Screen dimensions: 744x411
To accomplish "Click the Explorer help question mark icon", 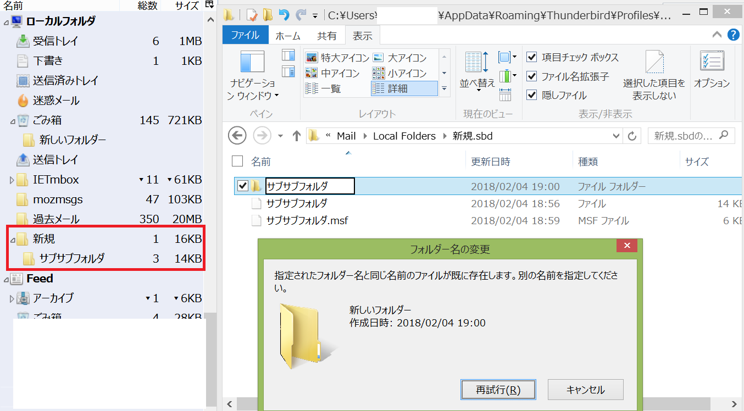I will click(733, 35).
